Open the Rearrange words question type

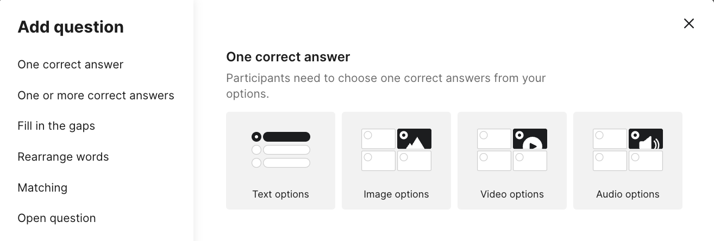click(63, 157)
